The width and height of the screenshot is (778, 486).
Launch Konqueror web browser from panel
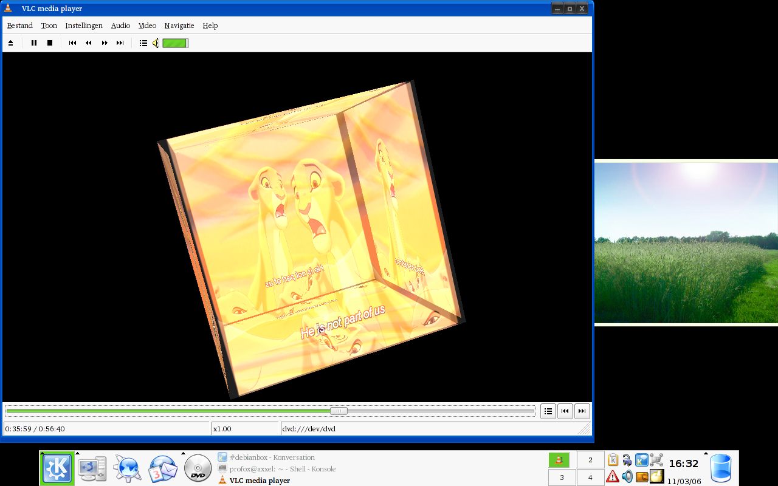coord(127,469)
